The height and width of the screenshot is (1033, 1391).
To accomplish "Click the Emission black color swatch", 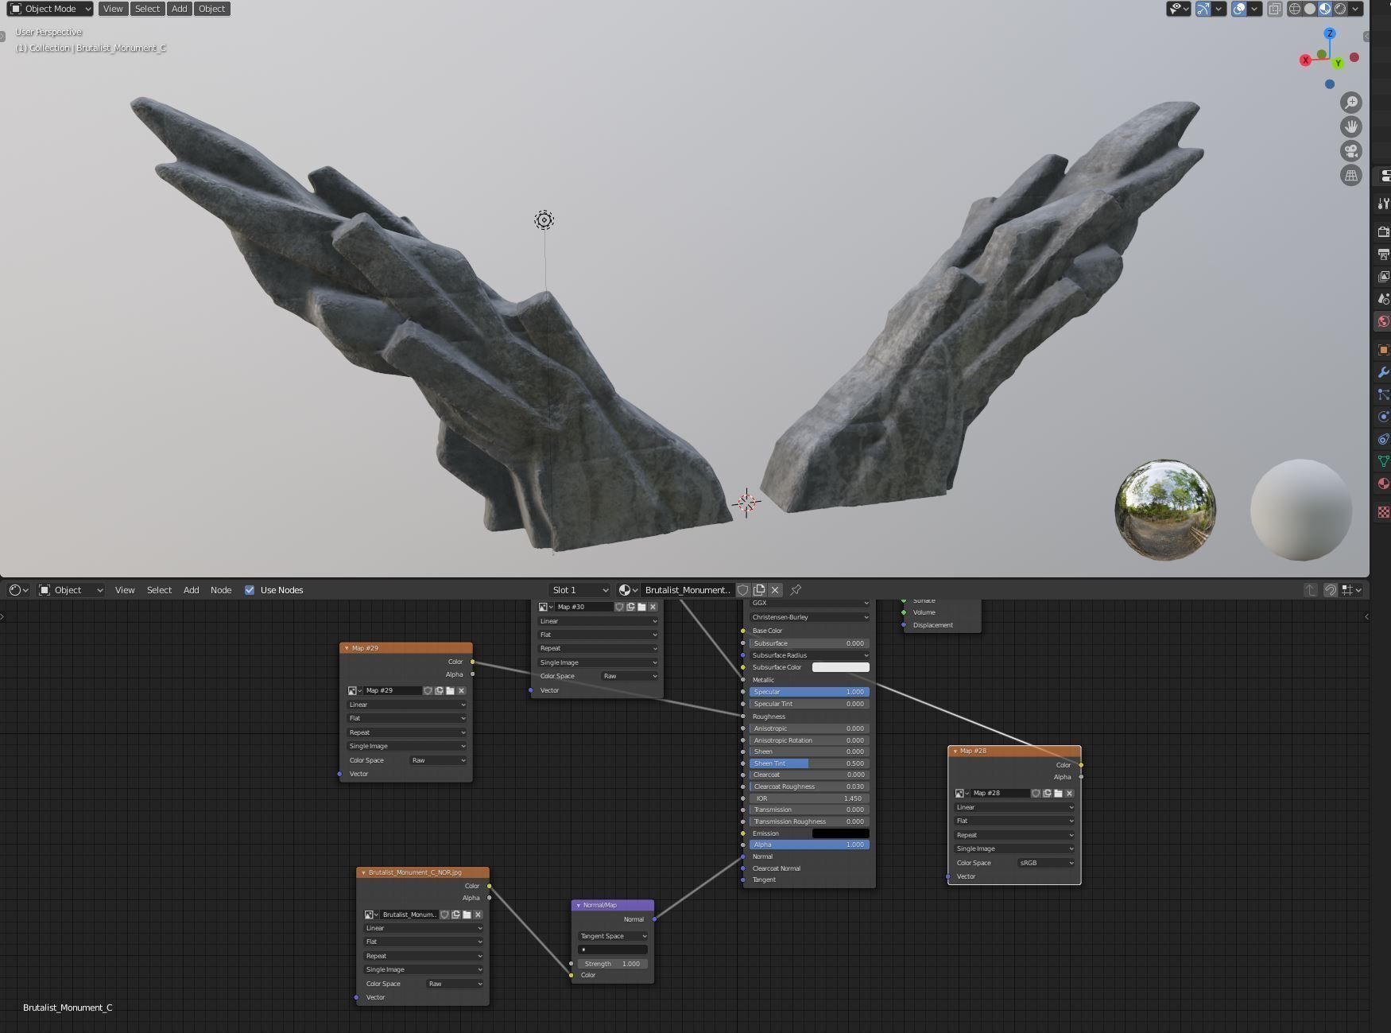I will coord(840,833).
